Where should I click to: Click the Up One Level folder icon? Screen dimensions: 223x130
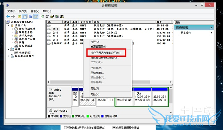tap(20, 16)
